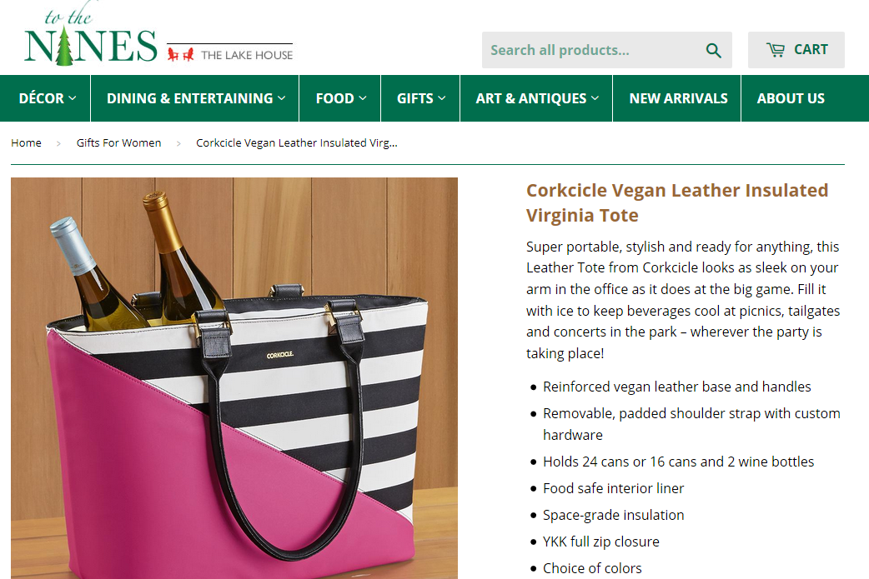The width and height of the screenshot is (869, 579).
Task: Click the red Adirondack chairs icon
Action: click(181, 54)
